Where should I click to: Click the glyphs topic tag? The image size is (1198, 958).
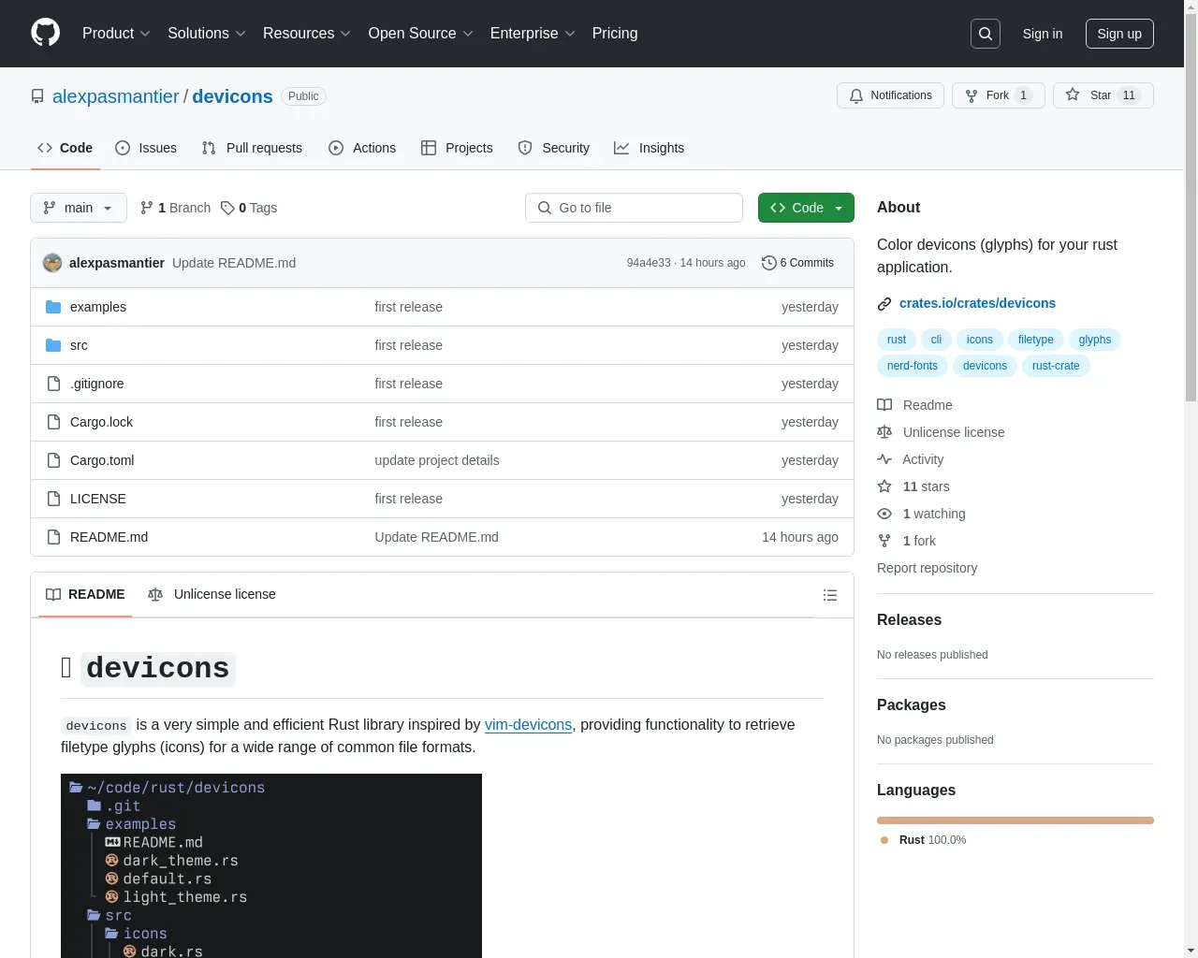[1095, 340]
